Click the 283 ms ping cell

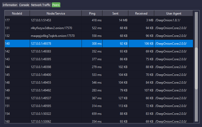tap(92, 90)
